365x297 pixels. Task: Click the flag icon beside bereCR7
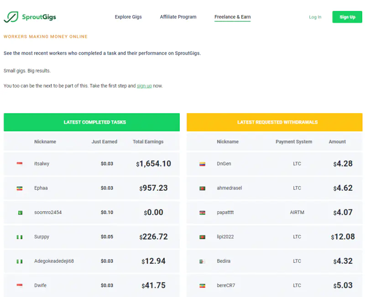click(x=202, y=286)
